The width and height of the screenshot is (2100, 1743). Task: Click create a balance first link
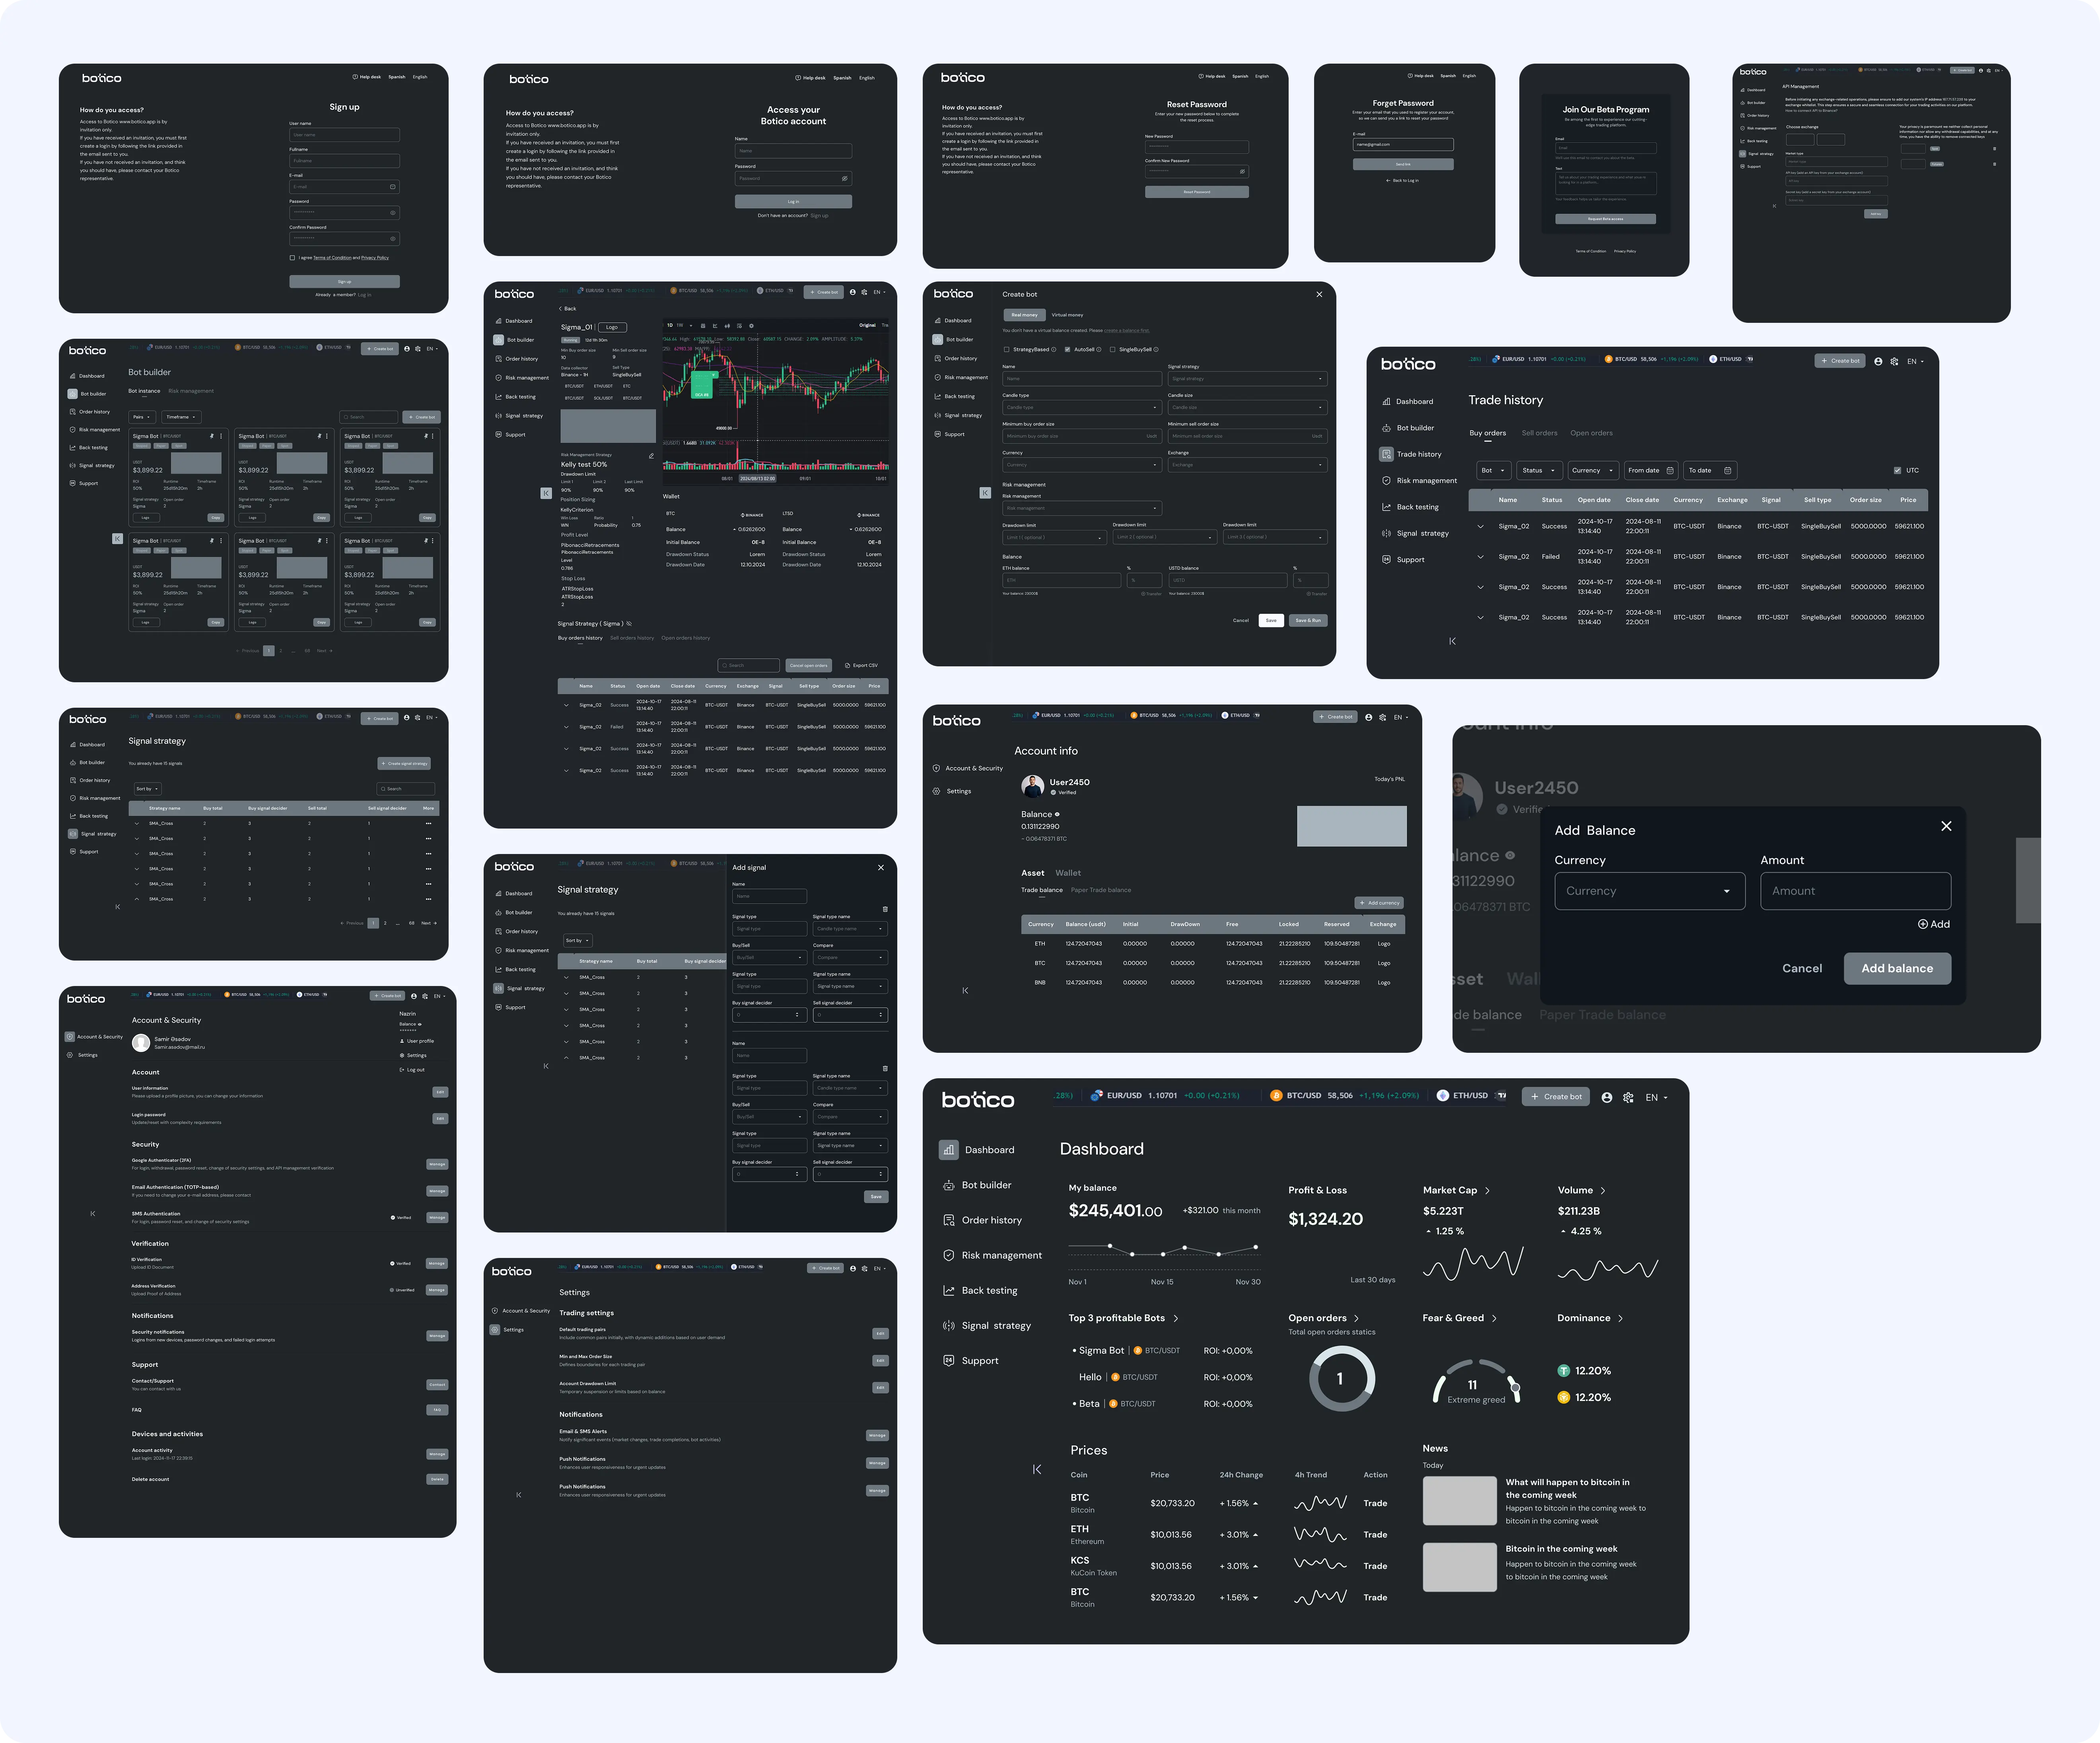(1128, 330)
